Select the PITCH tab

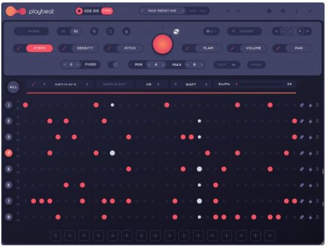click(x=130, y=48)
